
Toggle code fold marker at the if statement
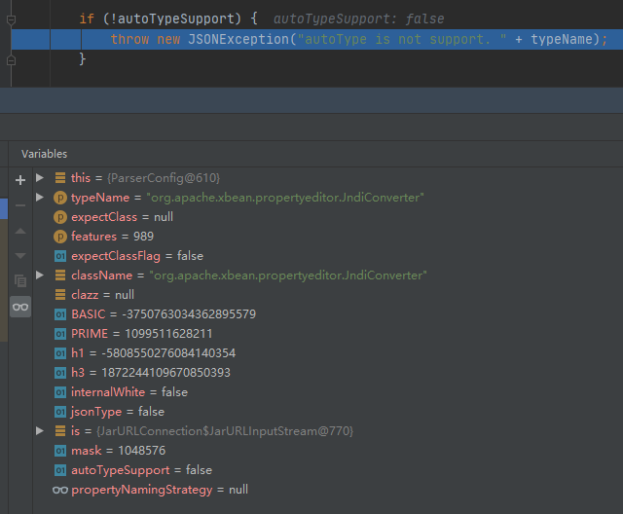pos(11,18)
